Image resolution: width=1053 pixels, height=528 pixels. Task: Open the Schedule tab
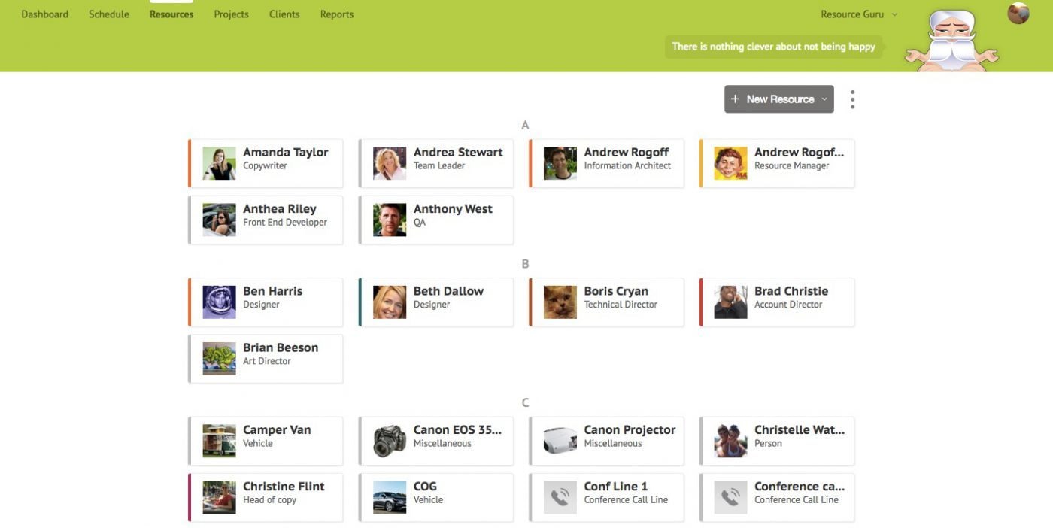pos(109,14)
